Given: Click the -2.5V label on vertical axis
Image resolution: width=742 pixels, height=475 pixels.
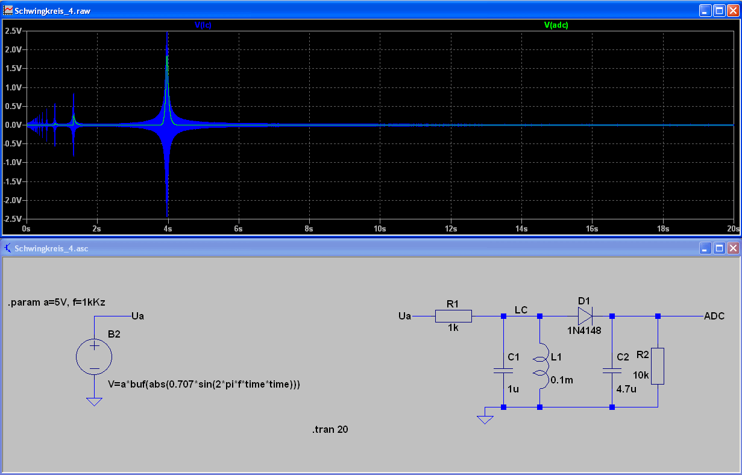Looking at the screenshot, I should [12, 219].
